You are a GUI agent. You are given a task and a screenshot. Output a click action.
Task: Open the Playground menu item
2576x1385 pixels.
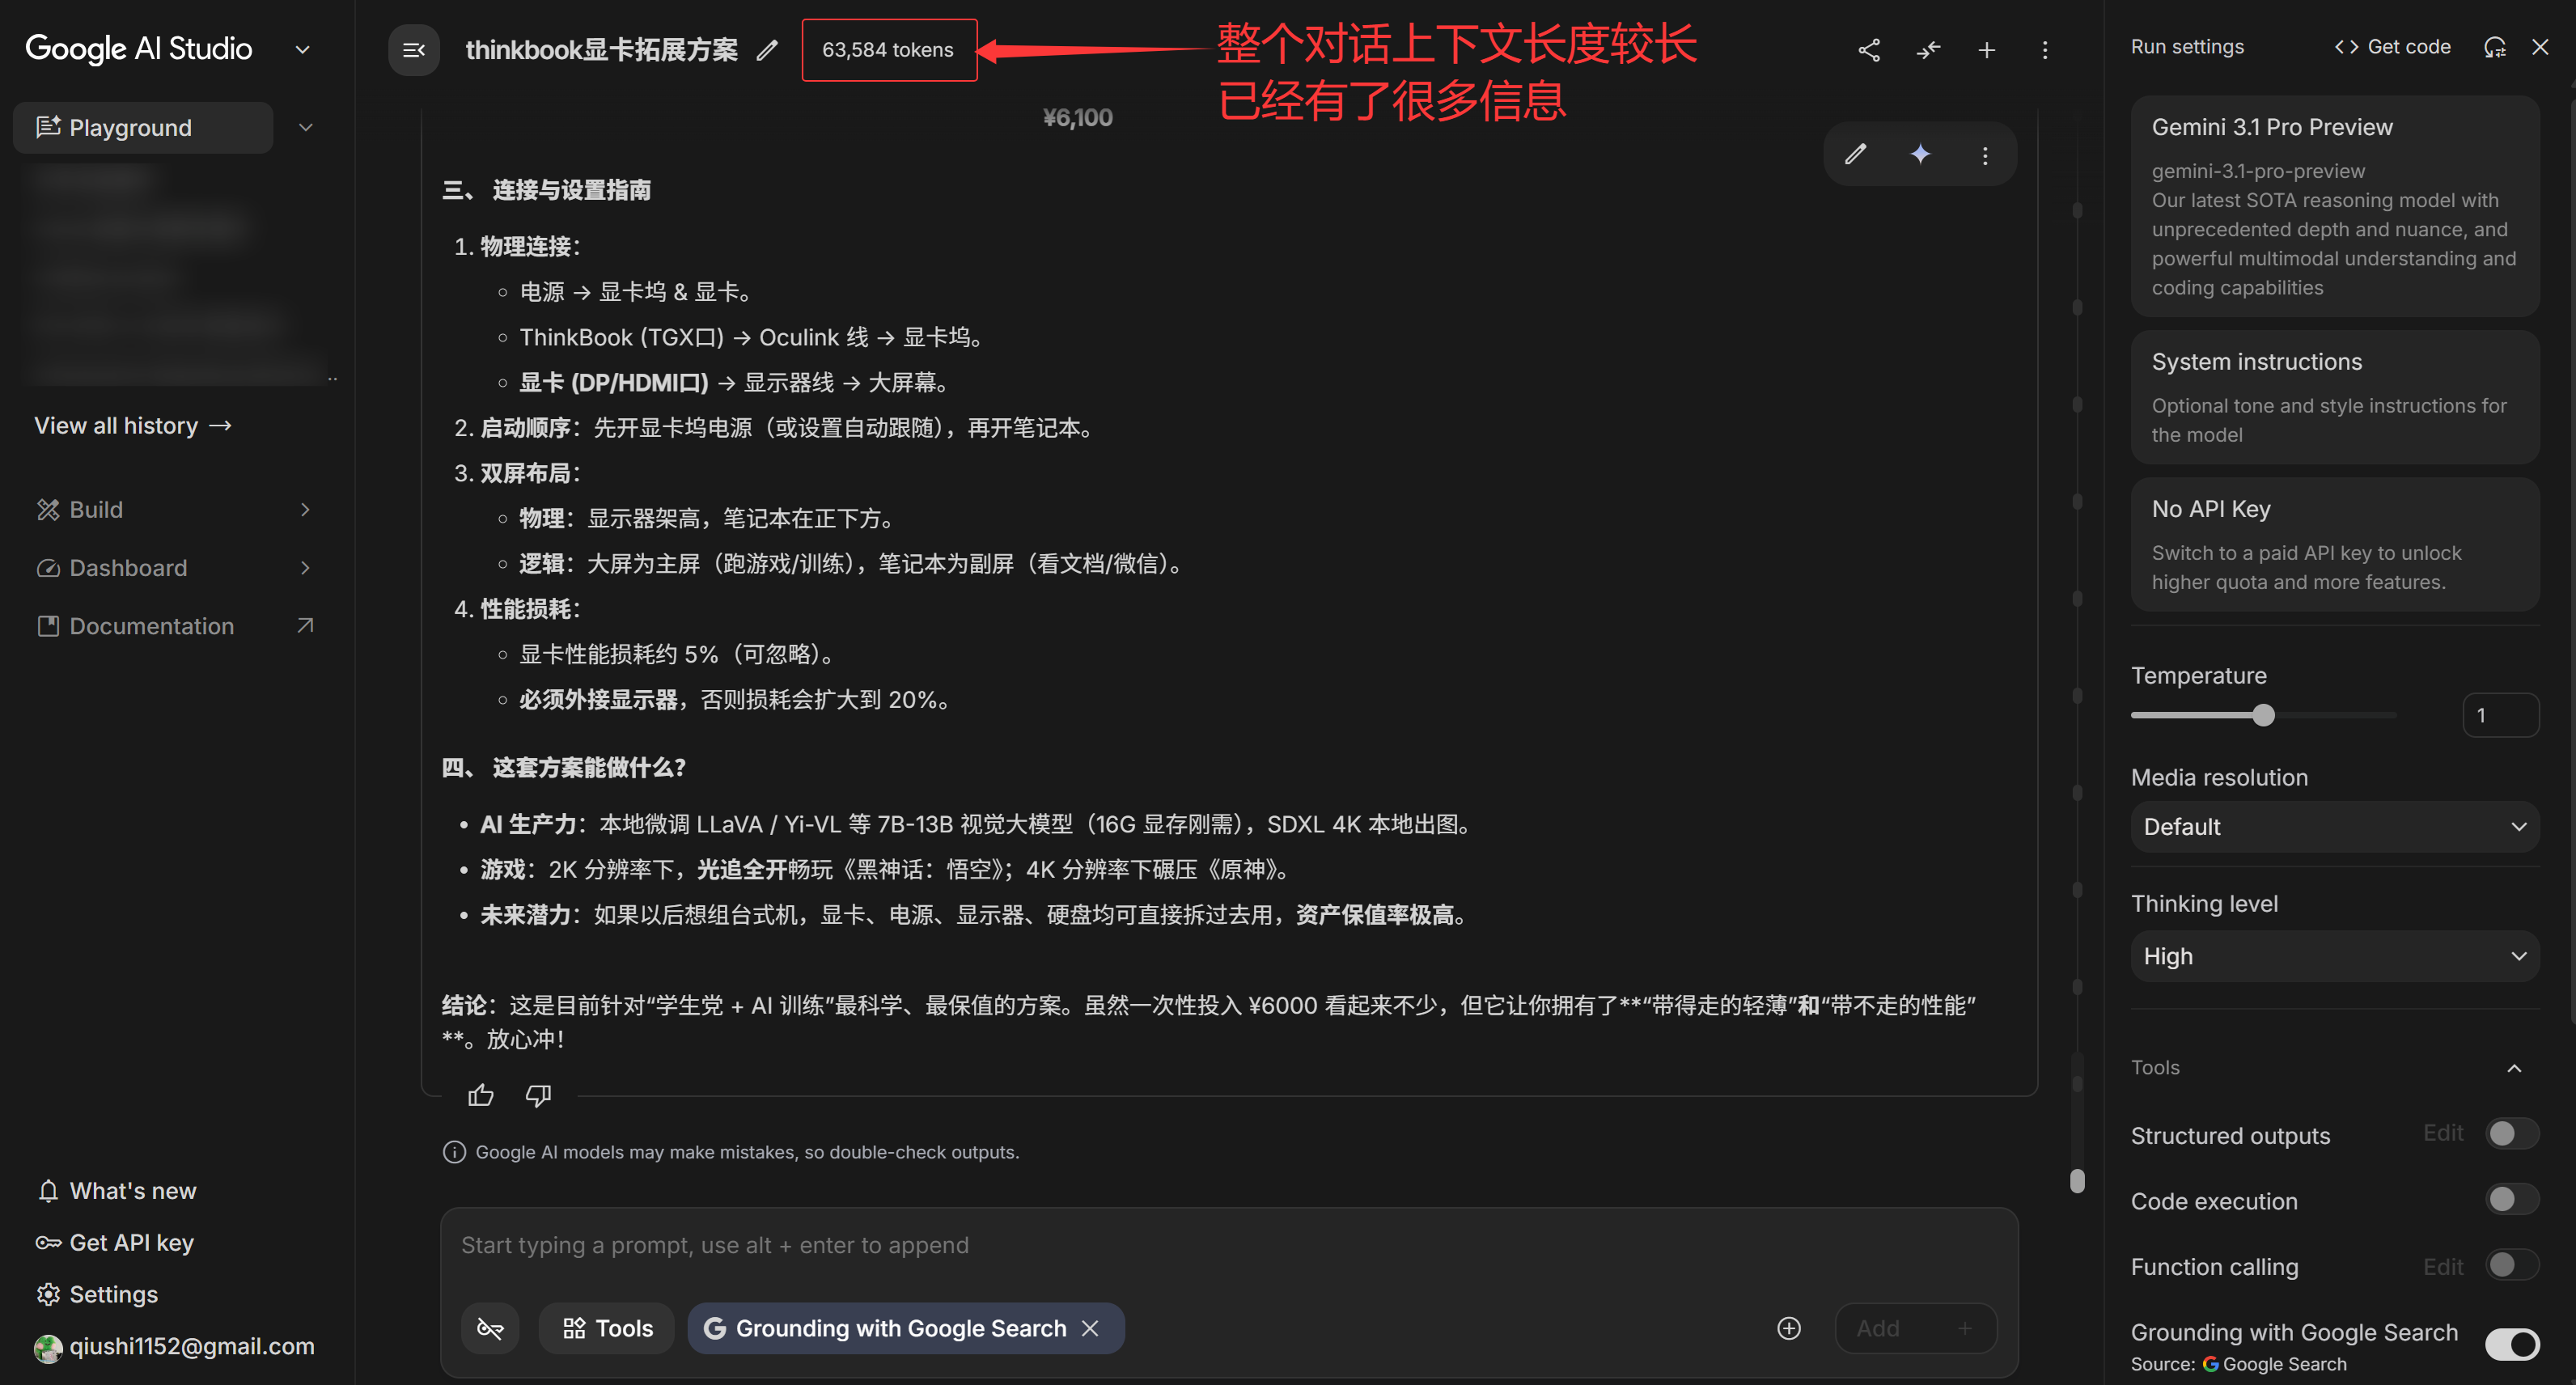point(130,127)
